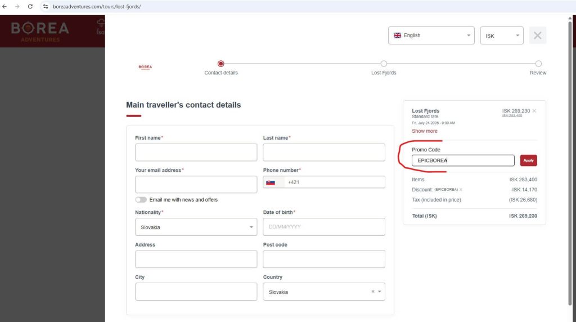Click small Borea logo beside progress steps

(145, 67)
